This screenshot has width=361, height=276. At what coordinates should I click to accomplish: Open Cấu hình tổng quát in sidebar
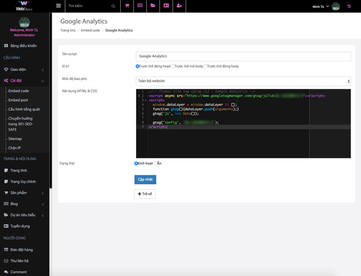pos(24,109)
